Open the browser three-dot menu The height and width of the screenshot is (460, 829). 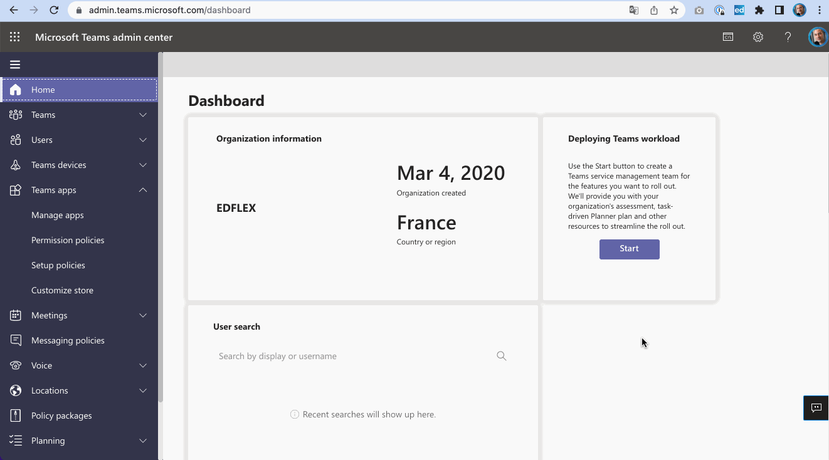pyautogui.click(x=819, y=10)
